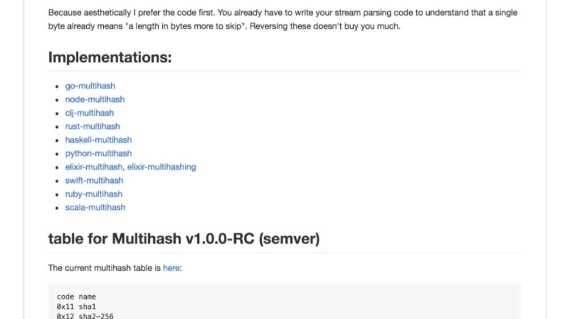The height and width of the screenshot is (319, 567).
Task: Click the "Because aesthetically" paragraph text
Action: coord(283,19)
